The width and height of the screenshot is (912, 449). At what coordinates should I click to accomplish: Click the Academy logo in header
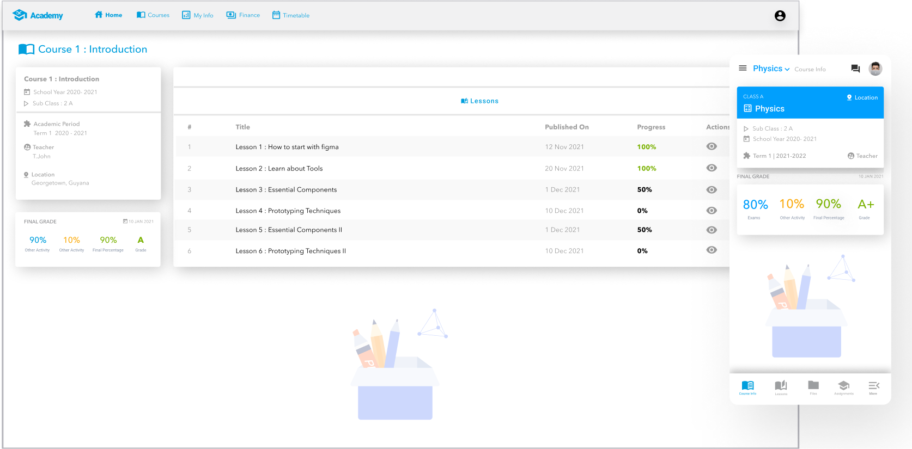[38, 15]
